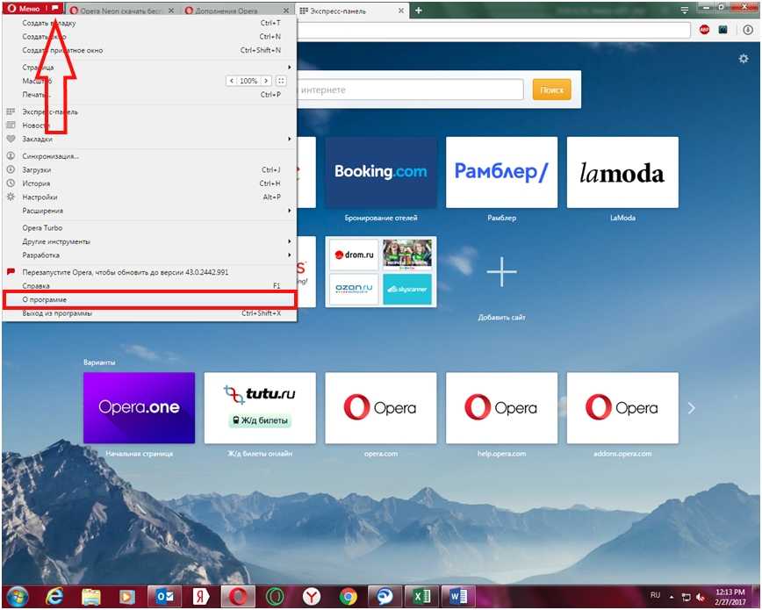Open Excel from the taskbar
This screenshot has height=610, width=762.
421,596
